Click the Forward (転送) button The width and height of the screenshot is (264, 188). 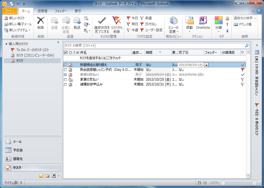[x=77, y=23]
